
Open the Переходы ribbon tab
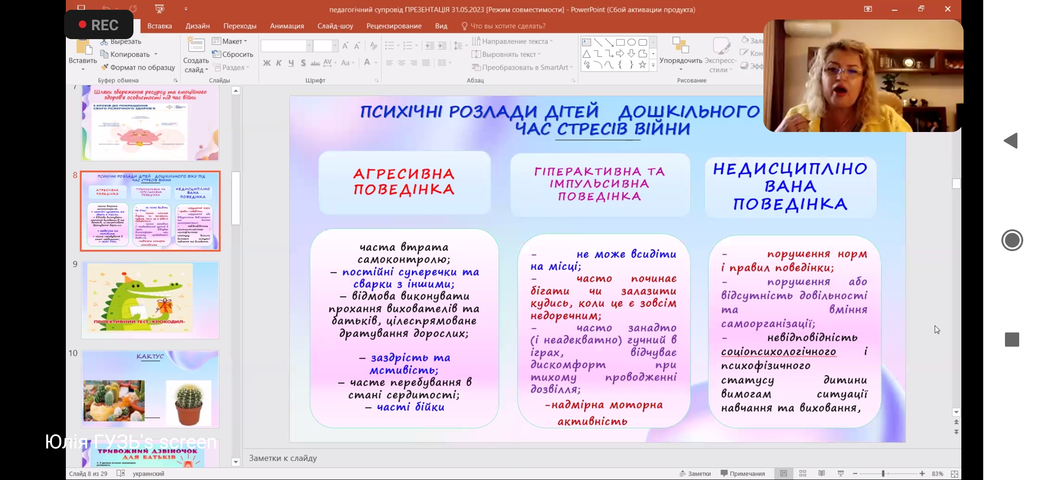point(240,26)
